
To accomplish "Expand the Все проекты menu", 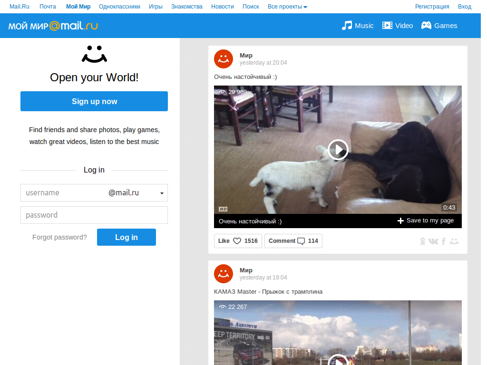I will click(x=288, y=7).
